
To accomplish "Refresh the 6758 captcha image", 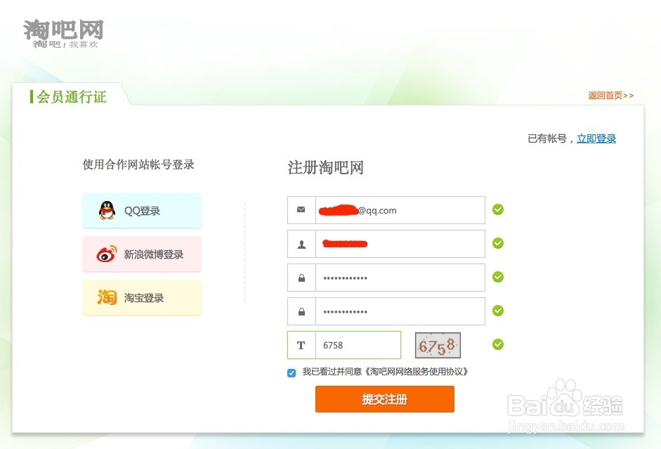I will (x=438, y=345).
